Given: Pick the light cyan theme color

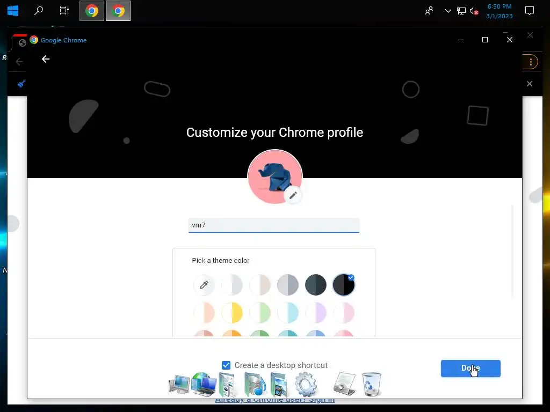Looking at the screenshot, I should point(288,313).
